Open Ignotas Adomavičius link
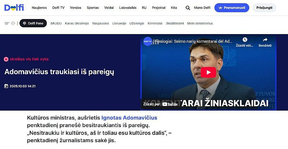The image size is (288, 149). click(x=129, y=118)
